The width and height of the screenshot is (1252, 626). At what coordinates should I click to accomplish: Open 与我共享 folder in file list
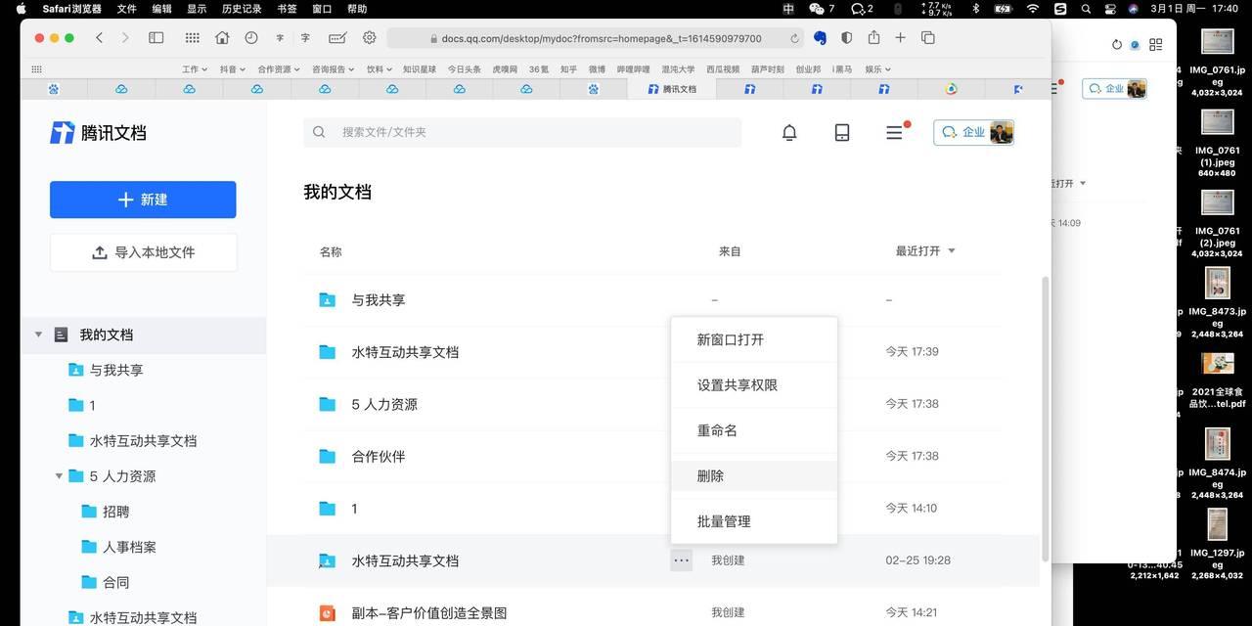click(379, 300)
